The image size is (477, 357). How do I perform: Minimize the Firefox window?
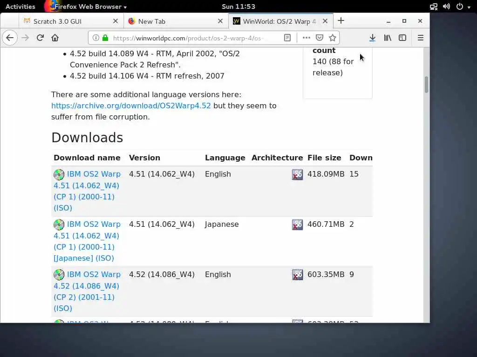[388, 21]
